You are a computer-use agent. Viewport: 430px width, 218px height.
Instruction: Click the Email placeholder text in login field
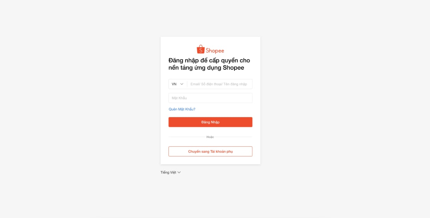219,84
